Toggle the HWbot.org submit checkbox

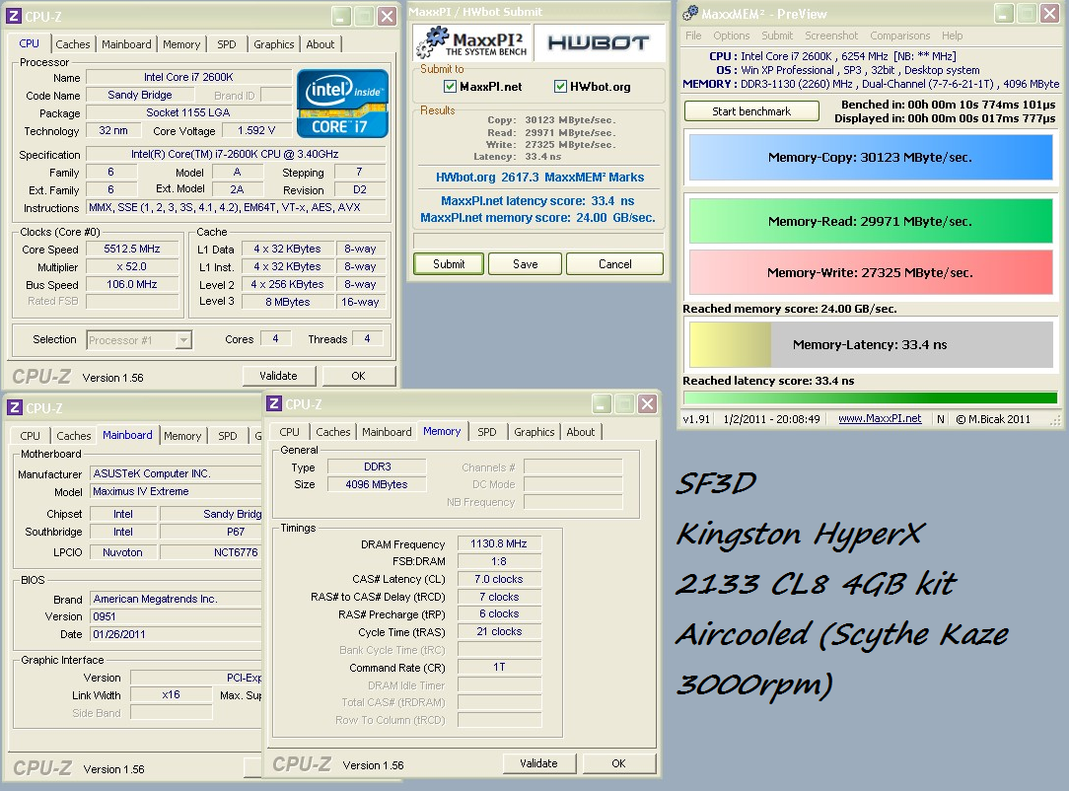[x=560, y=87]
